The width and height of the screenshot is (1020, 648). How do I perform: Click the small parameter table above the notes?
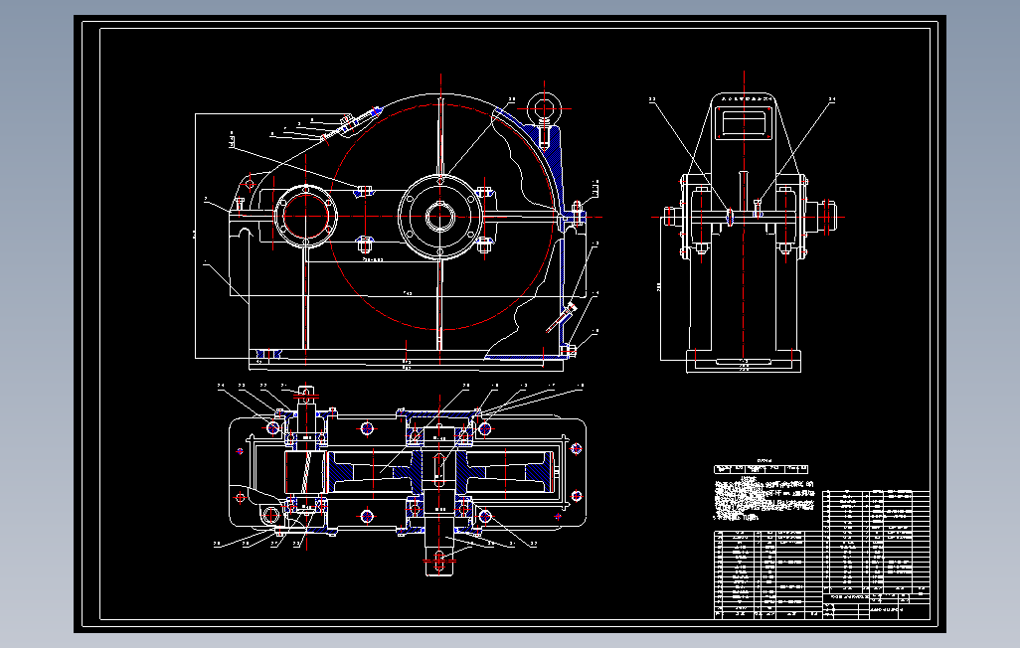762,468
